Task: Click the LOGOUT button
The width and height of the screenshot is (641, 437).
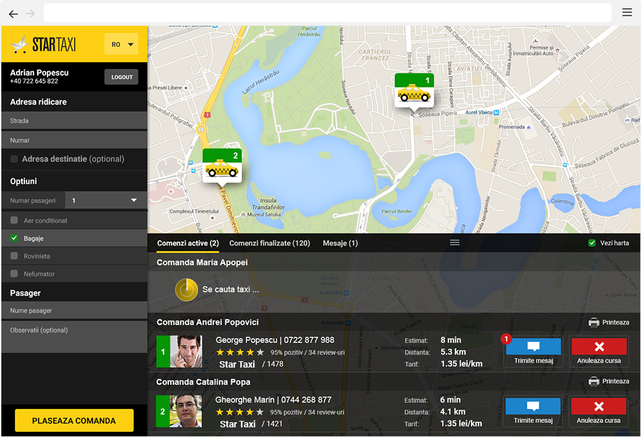Action: [121, 77]
